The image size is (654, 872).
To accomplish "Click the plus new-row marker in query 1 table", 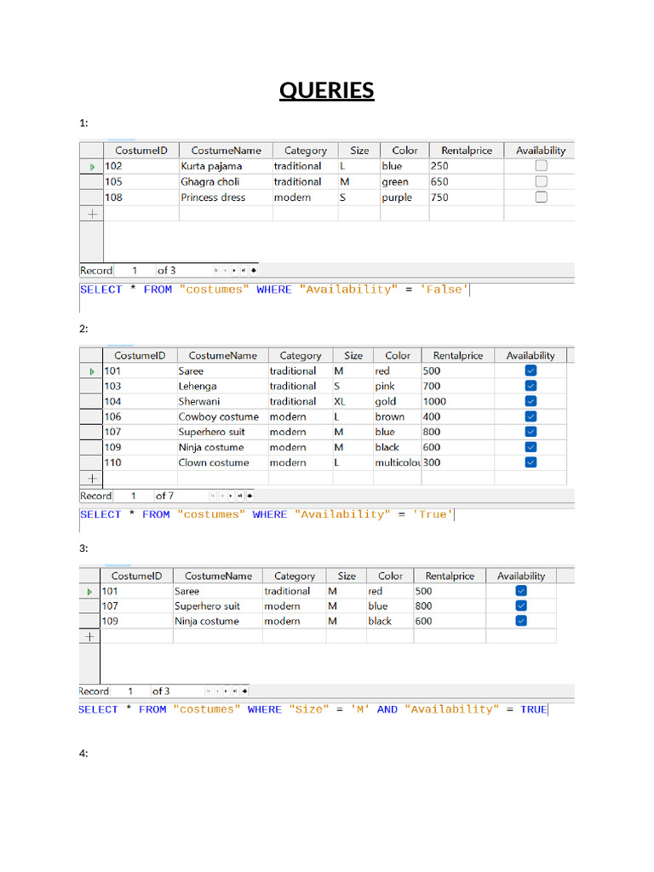I will click(92, 214).
